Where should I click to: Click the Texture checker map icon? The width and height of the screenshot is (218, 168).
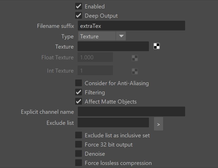(x=157, y=46)
